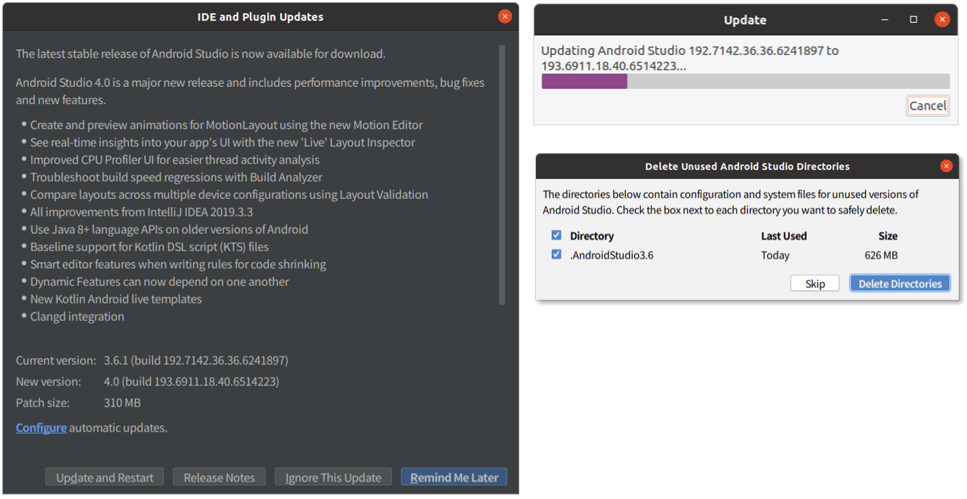Click the New Kotlin Android live templates item

coord(116,299)
